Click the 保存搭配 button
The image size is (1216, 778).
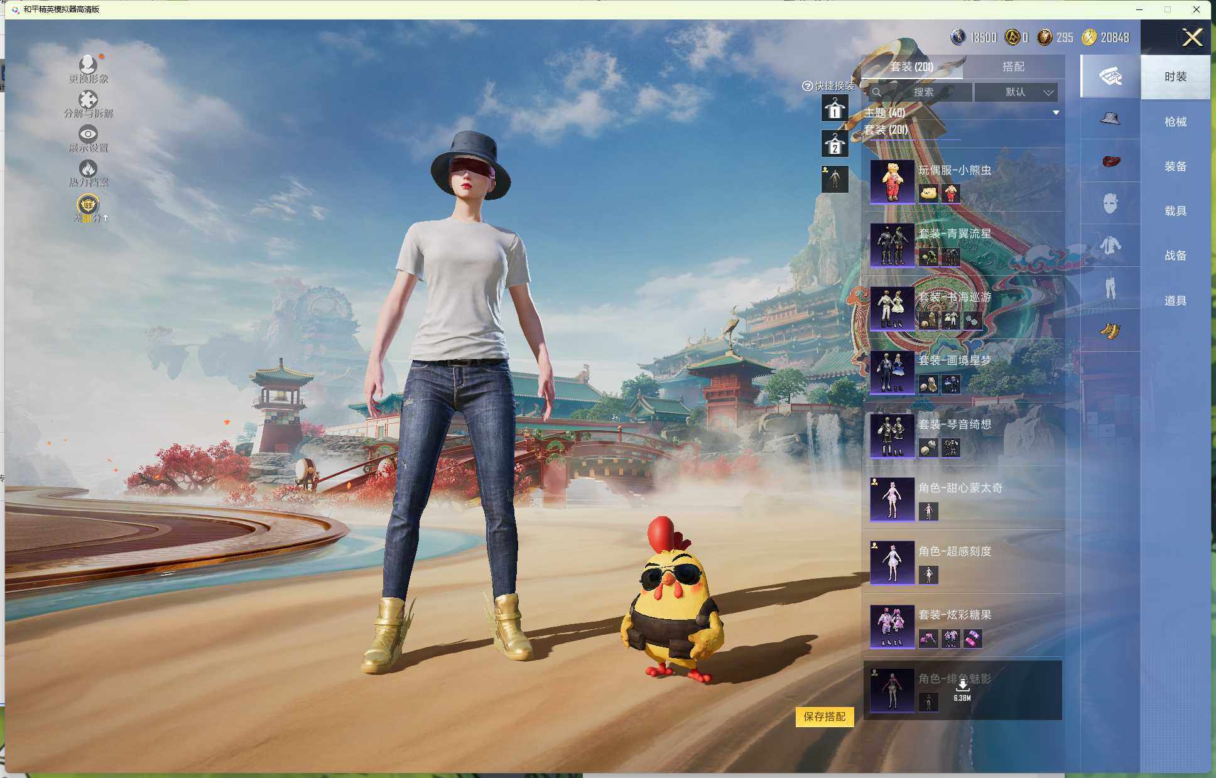[x=824, y=716]
